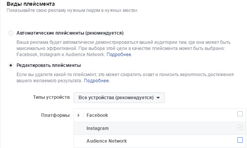Click the Facebook row label

pos(97,115)
